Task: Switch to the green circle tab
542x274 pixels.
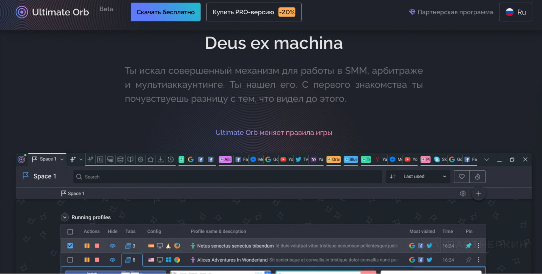Action: pyautogui.click(x=182, y=160)
